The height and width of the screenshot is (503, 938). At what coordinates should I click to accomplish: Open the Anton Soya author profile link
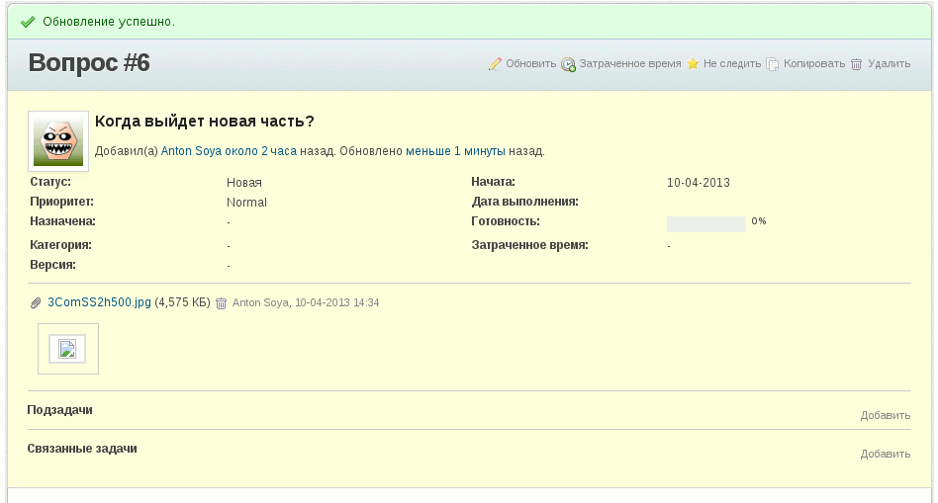190,152
